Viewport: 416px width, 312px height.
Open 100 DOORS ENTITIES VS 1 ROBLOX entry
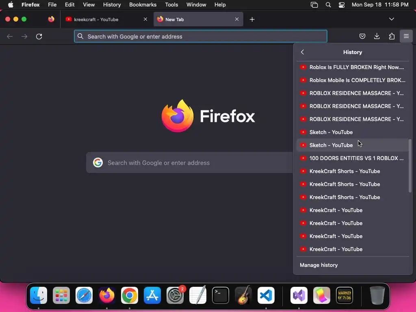click(353, 158)
